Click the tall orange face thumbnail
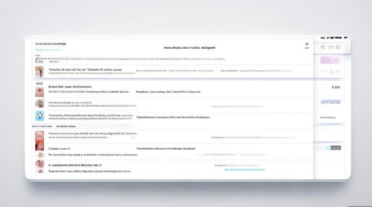 coord(40,140)
